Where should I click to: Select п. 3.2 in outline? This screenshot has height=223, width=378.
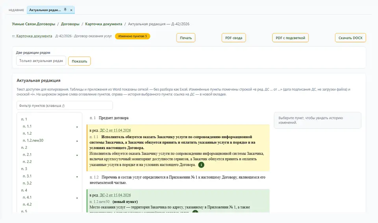[27, 183]
